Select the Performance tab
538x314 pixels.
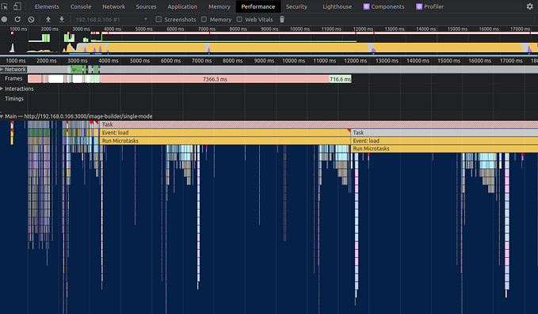[x=258, y=6]
